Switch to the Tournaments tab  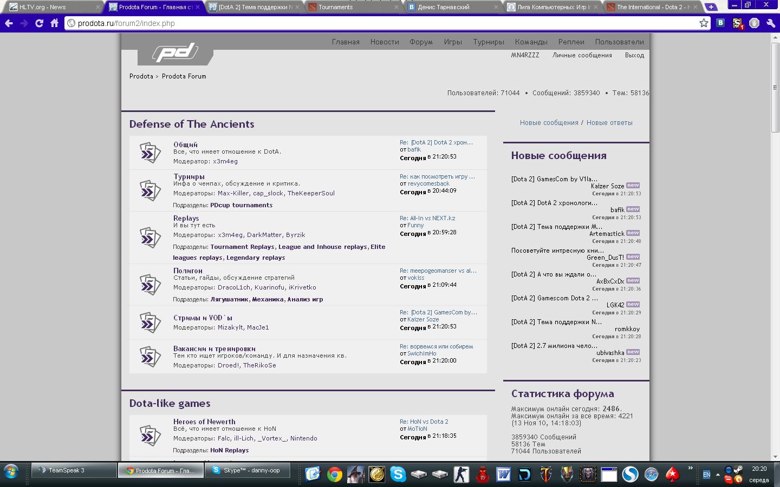pos(353,7)
